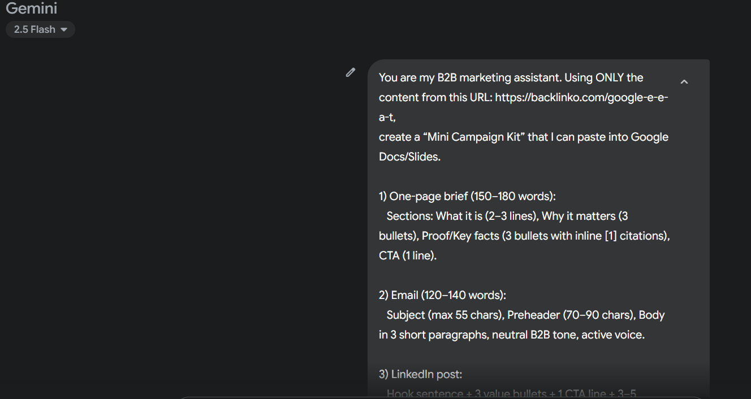Click the "Docs/Slides." text line

(x=409, y=157)
